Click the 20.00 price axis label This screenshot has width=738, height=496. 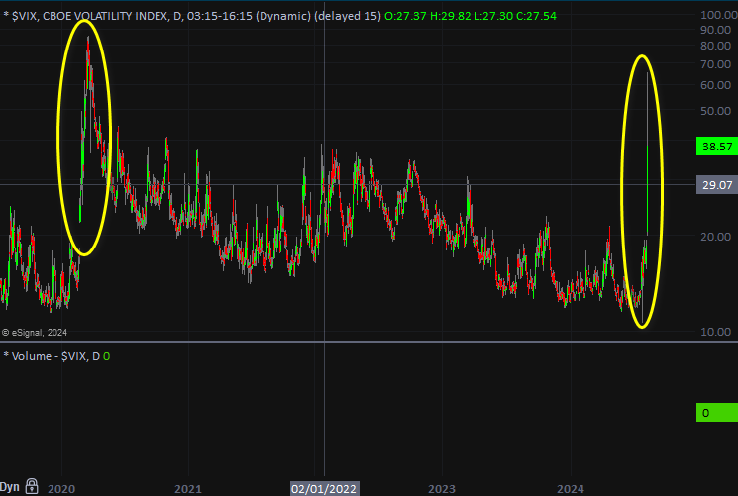(x=716, y=237)
